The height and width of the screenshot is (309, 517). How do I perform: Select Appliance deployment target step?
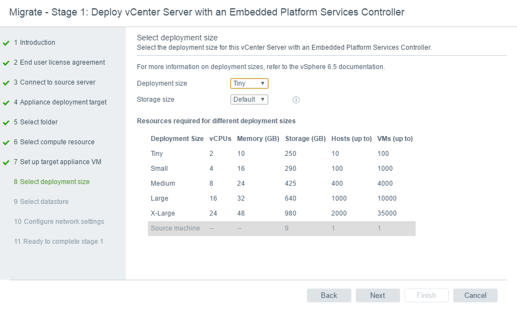point(60,102)
